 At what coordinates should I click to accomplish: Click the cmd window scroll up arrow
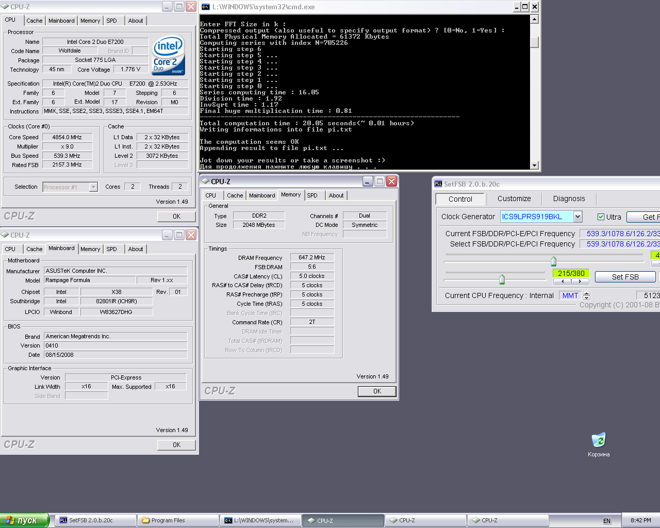(534, 19)
